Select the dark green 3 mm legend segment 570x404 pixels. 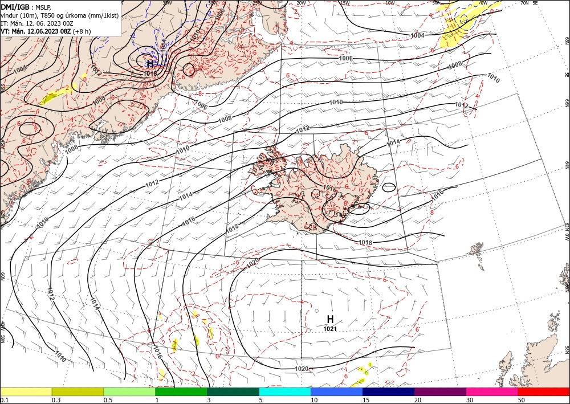click(233, 391)
